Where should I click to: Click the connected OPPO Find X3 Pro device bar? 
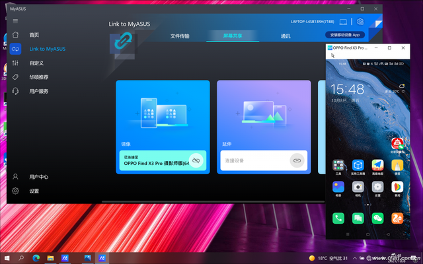tap(163, 160)
